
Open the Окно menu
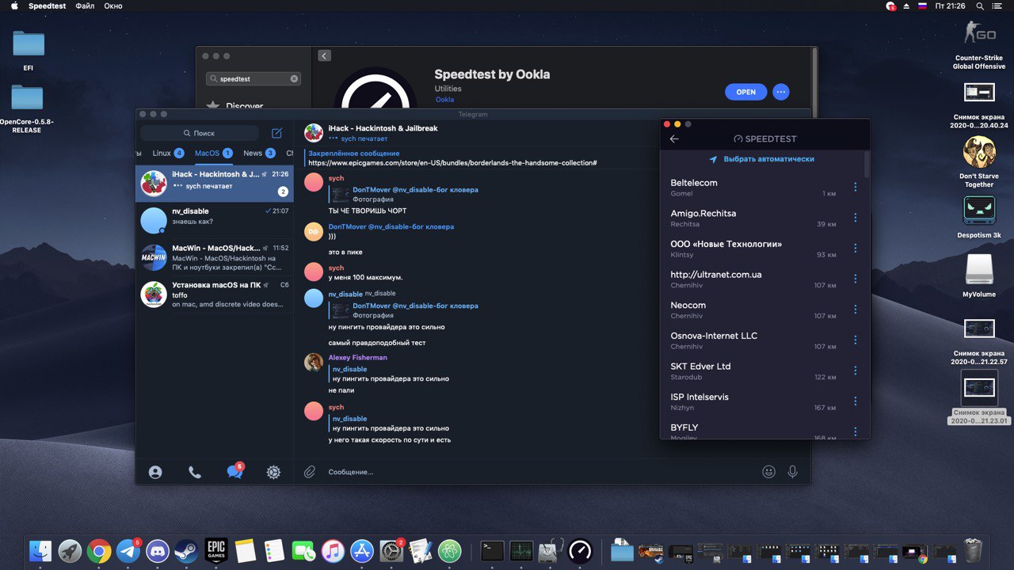point(113,6)
